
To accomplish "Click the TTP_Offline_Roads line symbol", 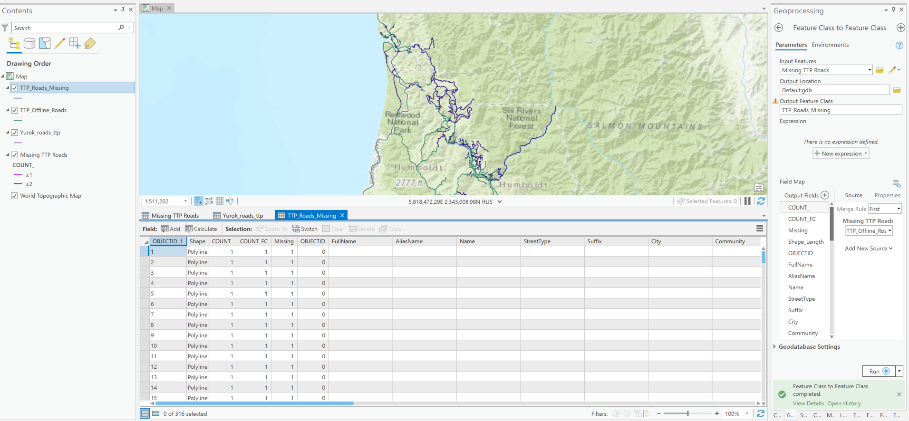I will coord(18,120).
